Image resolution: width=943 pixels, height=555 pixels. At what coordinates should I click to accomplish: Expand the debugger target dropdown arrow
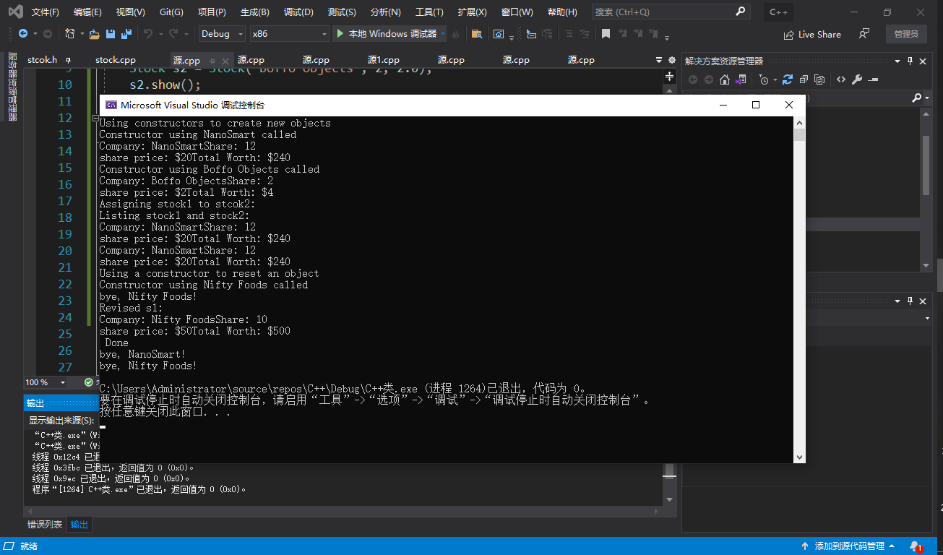pyautogui.click(x=442, y=34)
